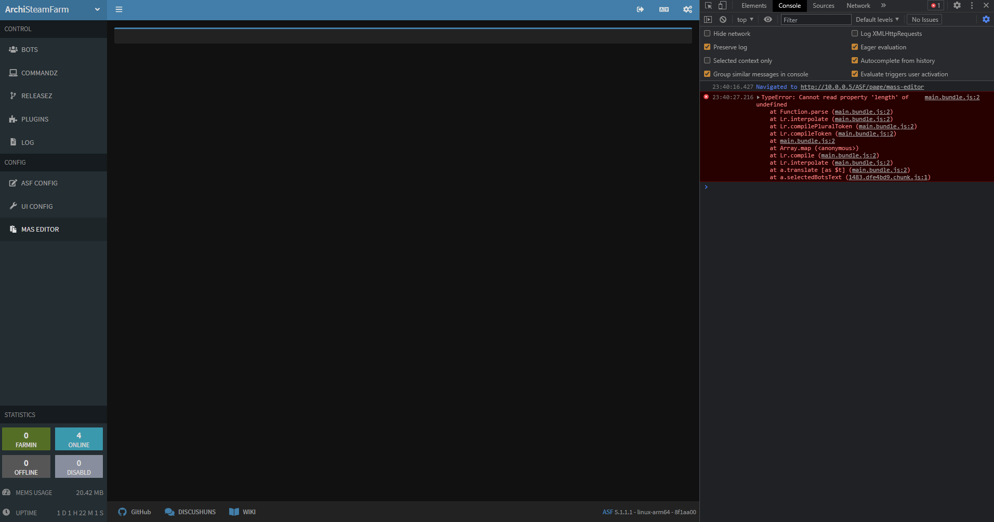994x522 pixels.
Task: Open the translation icon in the top bar
Action: tap(664, 9)
